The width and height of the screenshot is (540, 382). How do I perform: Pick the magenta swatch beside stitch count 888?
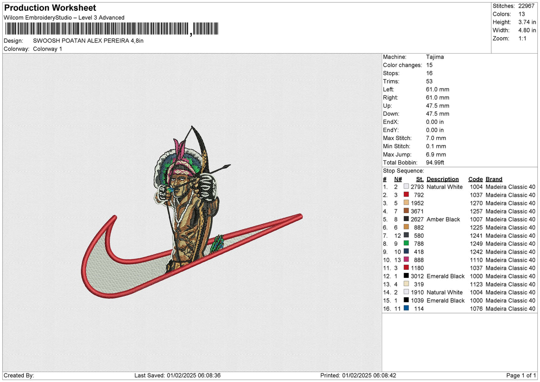[x=406, y=260]
